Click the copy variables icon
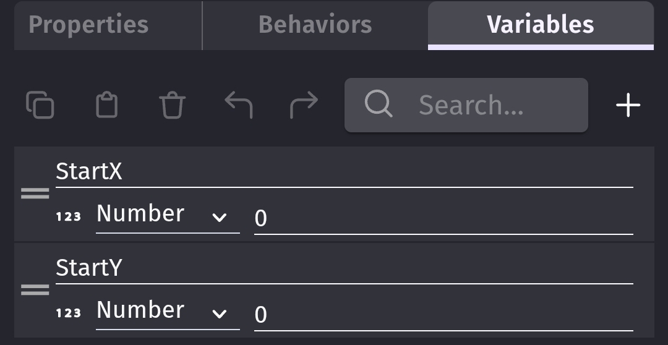 click(x=40, y=104)
